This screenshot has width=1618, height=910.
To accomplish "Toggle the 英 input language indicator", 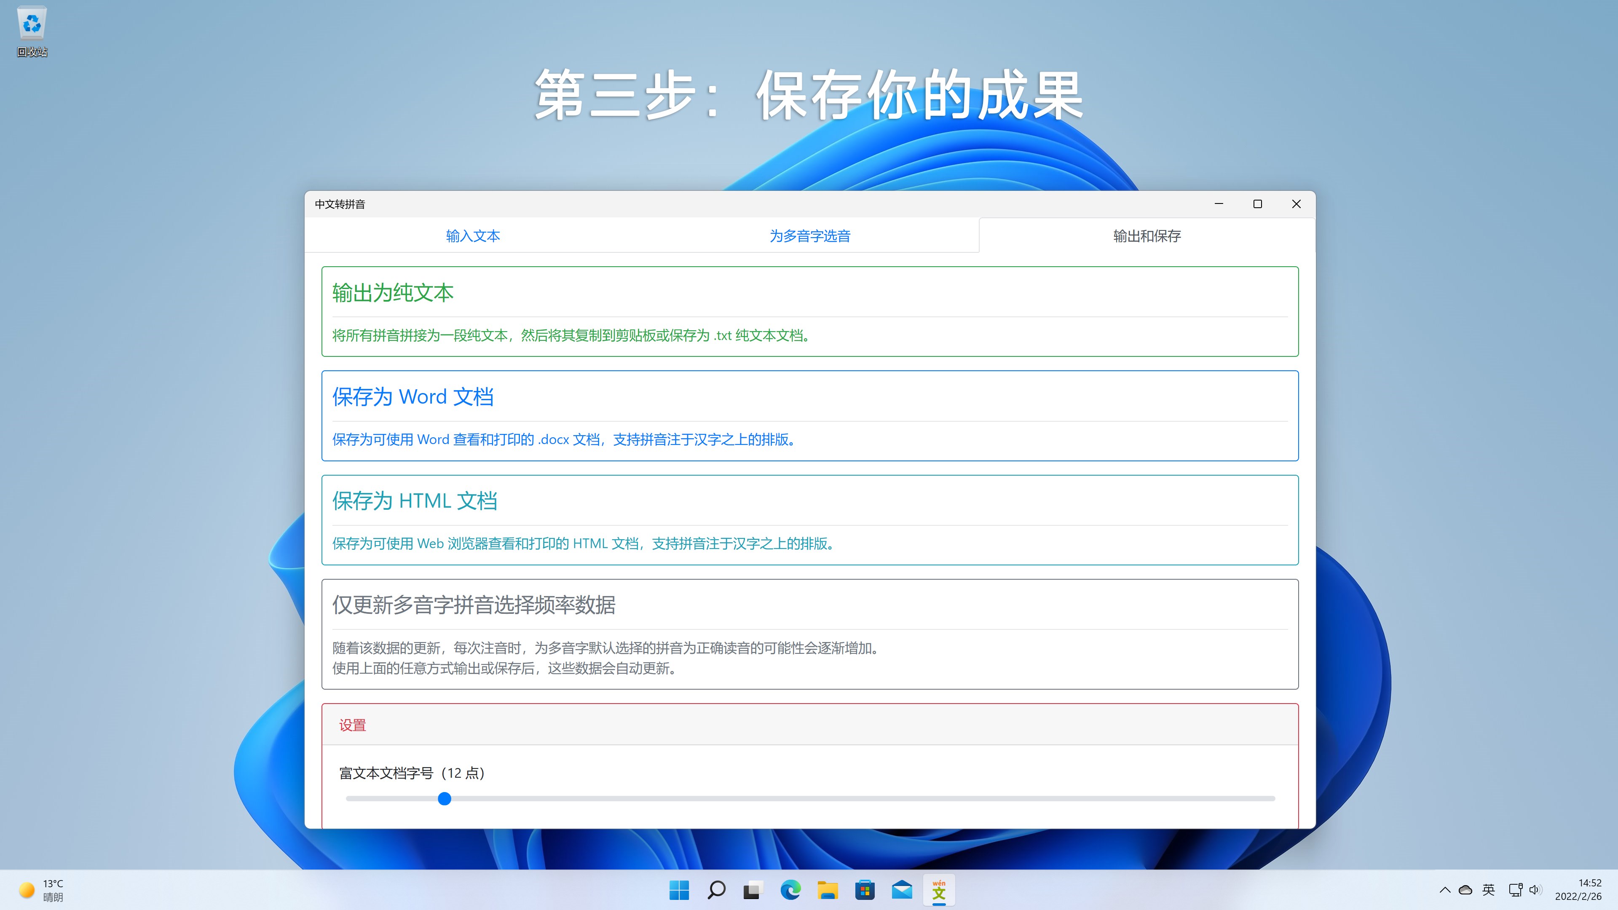I will (1489, 889).
